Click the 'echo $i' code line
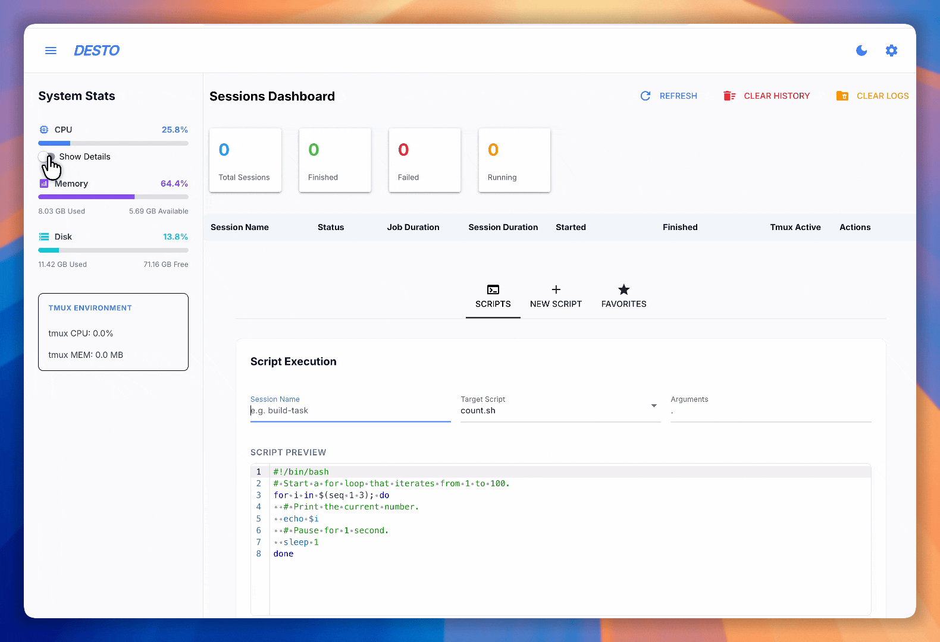940x642 pixels. coord(301,519)
